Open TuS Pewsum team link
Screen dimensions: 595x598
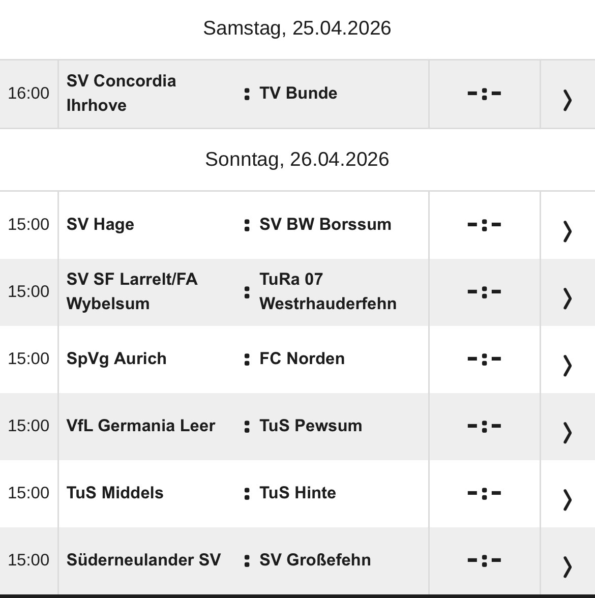coord(310,426)
